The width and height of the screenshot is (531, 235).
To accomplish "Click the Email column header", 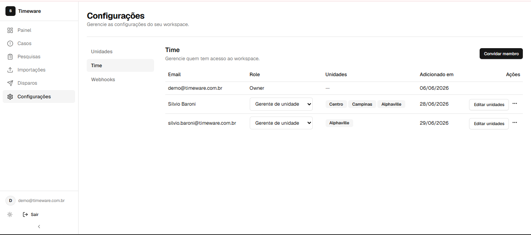I will 174,75.
